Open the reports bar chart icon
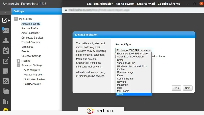 6,101
